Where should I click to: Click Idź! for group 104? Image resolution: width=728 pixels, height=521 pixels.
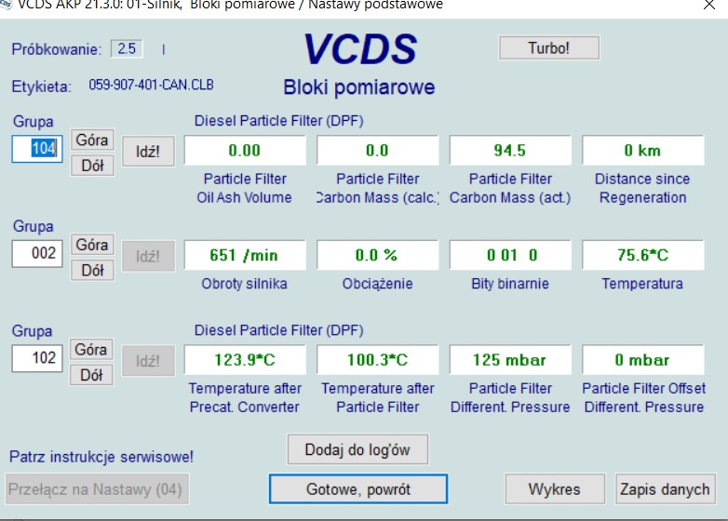[x=148, y=152]
